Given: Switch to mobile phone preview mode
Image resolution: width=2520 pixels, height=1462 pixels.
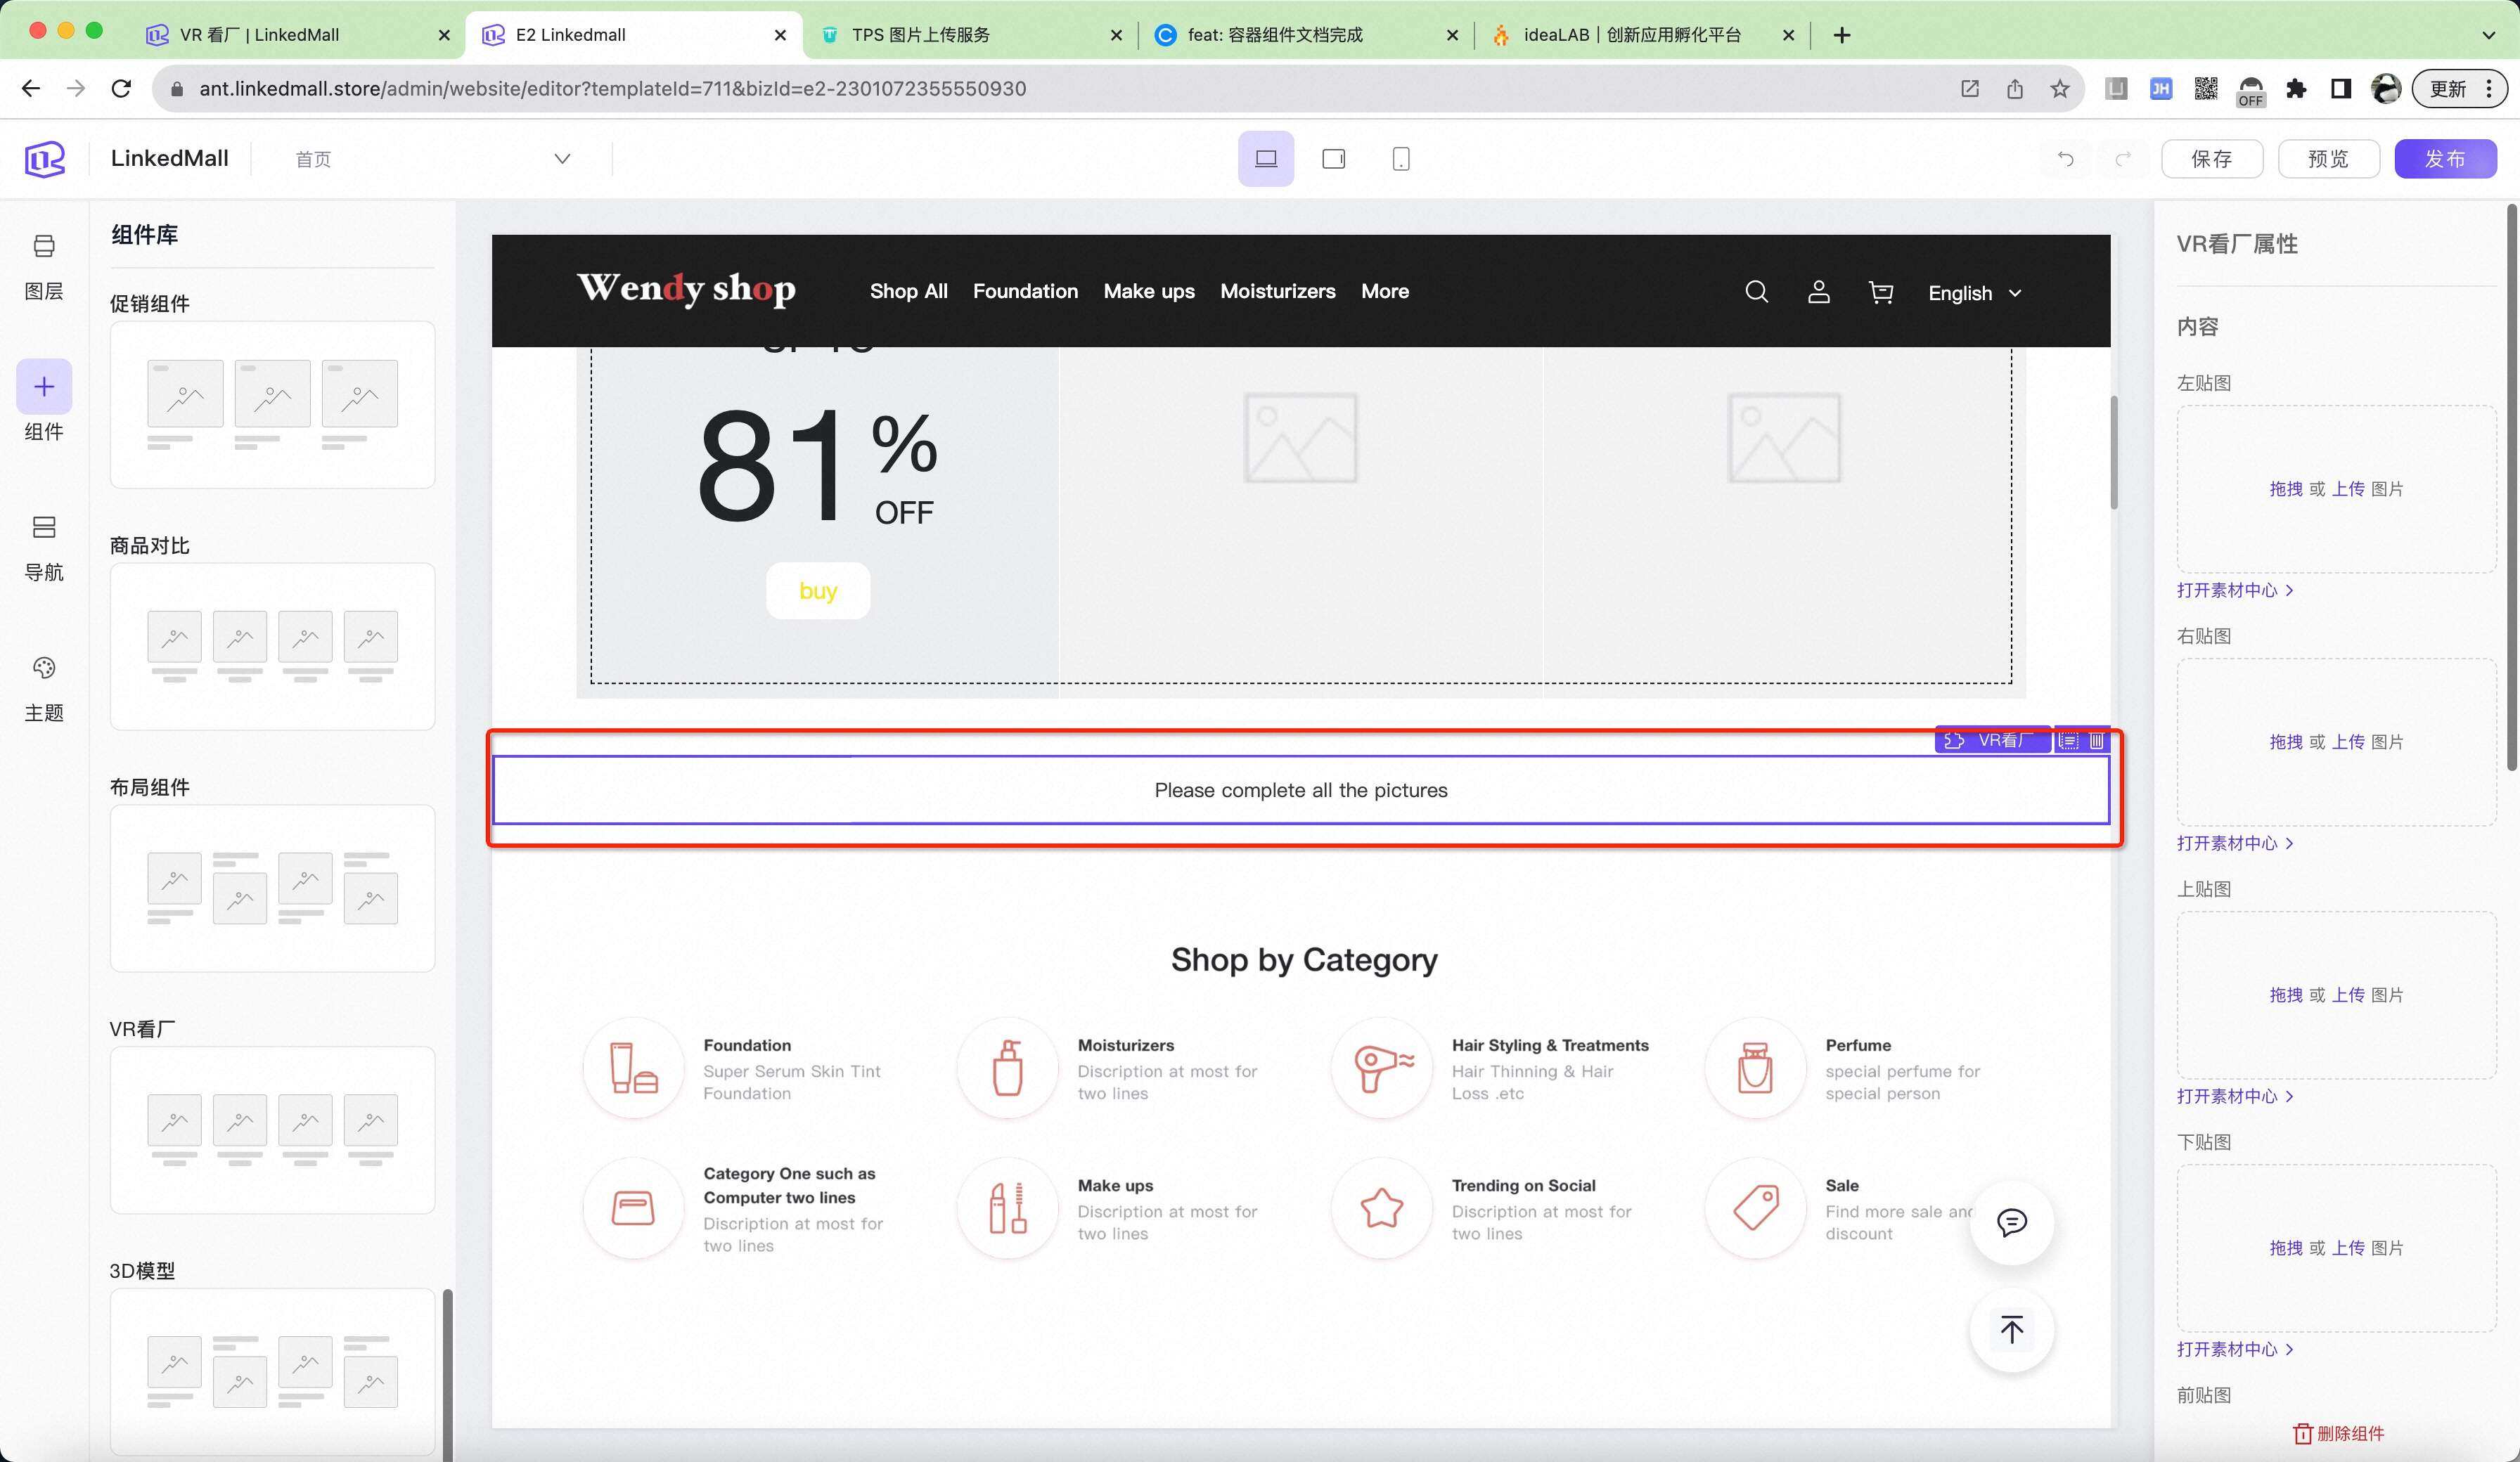Looking at the screenshot, I should (x=1400, y=159).
